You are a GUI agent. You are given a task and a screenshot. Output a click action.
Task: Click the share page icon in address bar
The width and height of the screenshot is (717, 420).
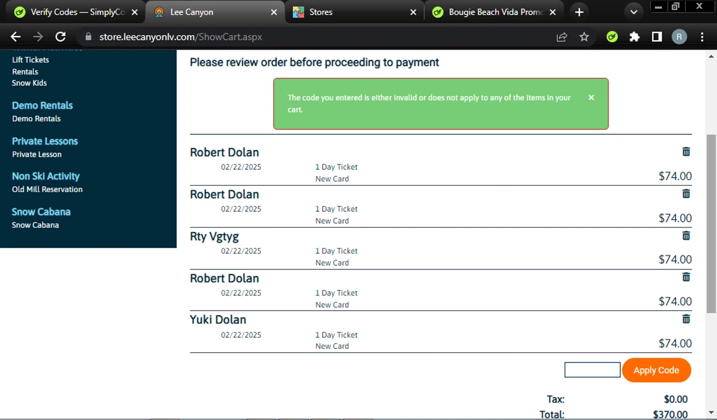click(562, 37)
